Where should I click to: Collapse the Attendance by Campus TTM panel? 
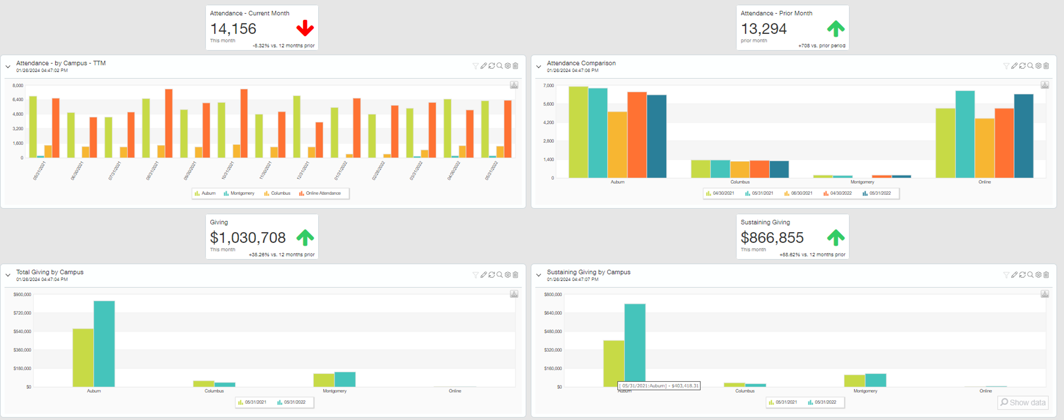[8, 67]
